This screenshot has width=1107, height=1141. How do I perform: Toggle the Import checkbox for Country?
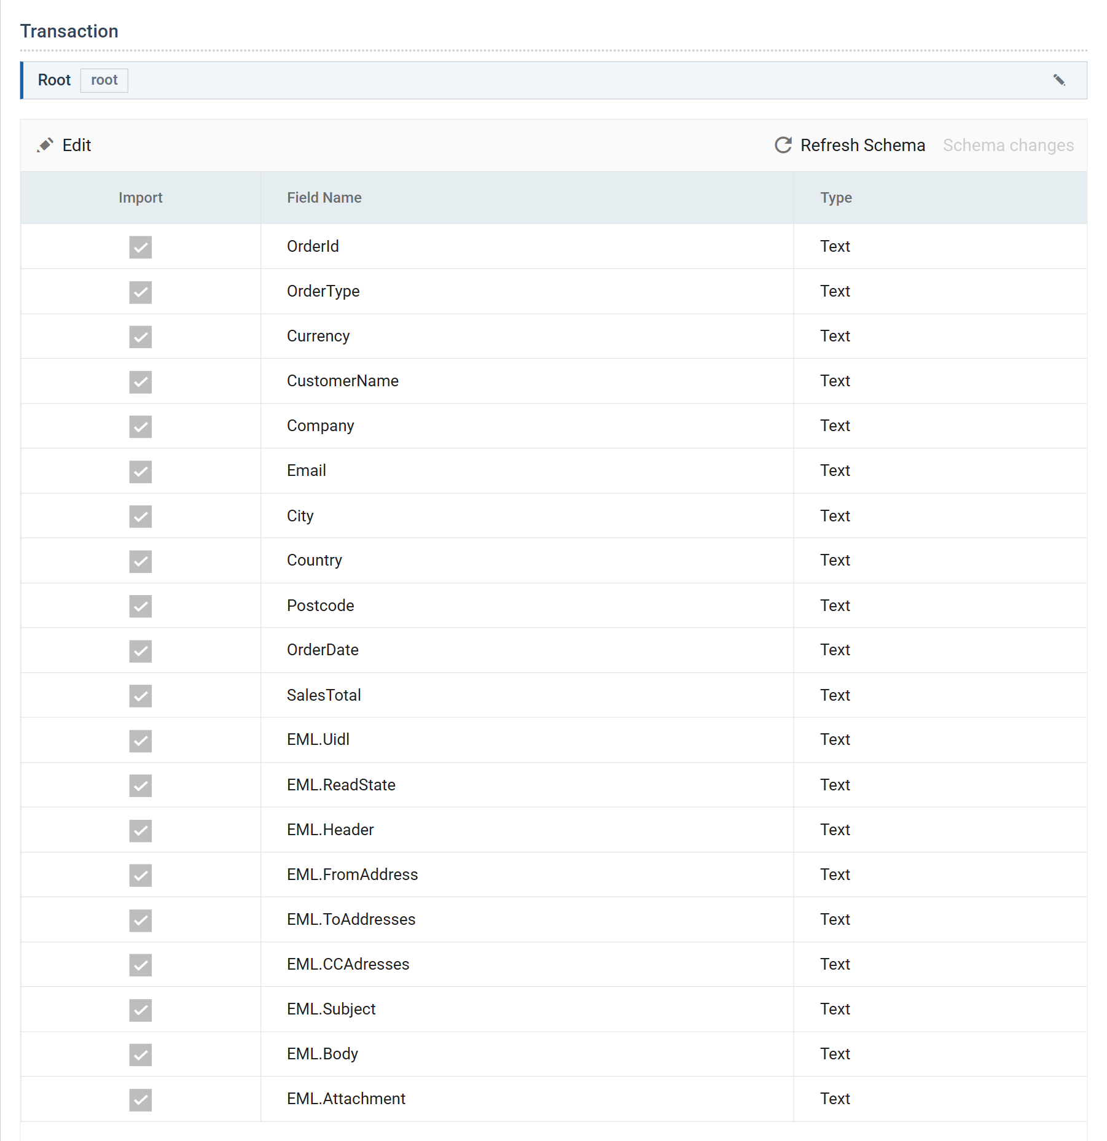tap(141, 561)
